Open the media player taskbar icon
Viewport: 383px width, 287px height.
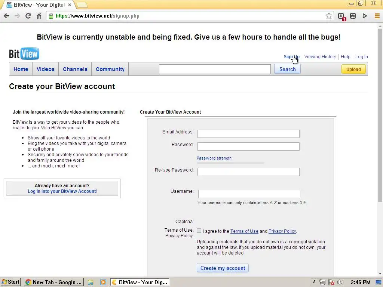coord(103,283)
